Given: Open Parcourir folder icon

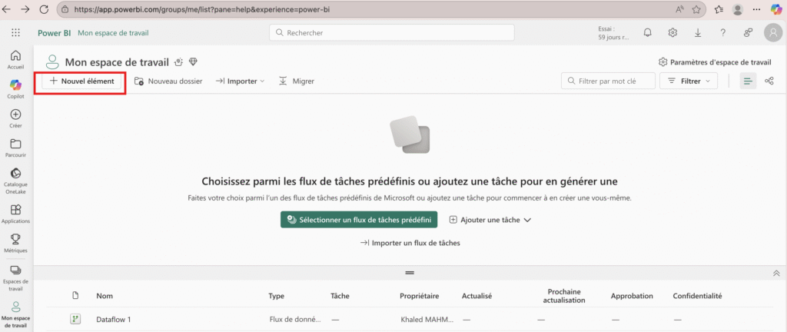Looking at the screenshot, I should 15,148.
